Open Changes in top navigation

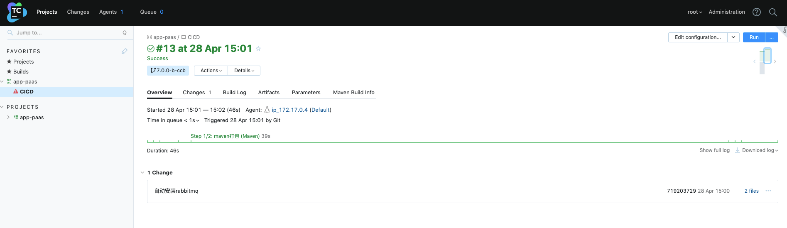pos(78,12)
